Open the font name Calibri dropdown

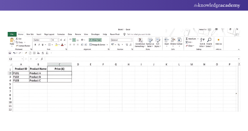(x=50, y=40)
